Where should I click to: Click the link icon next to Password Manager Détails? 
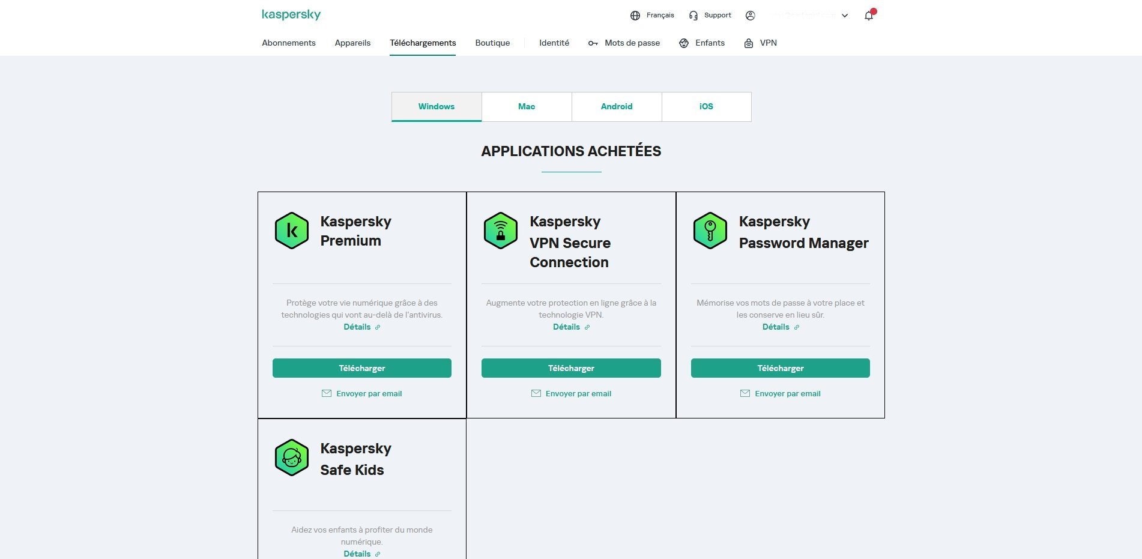tap(797, 327)
